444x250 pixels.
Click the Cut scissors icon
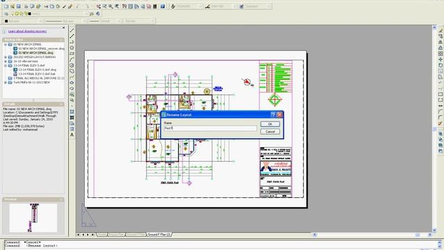tap(46, 6)
